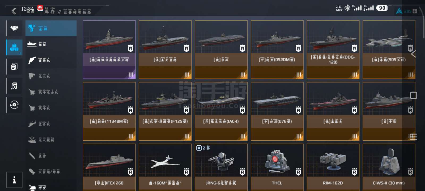Open the info 'i' button
Viewport: 425px width, 191px height.
(14, 180)
